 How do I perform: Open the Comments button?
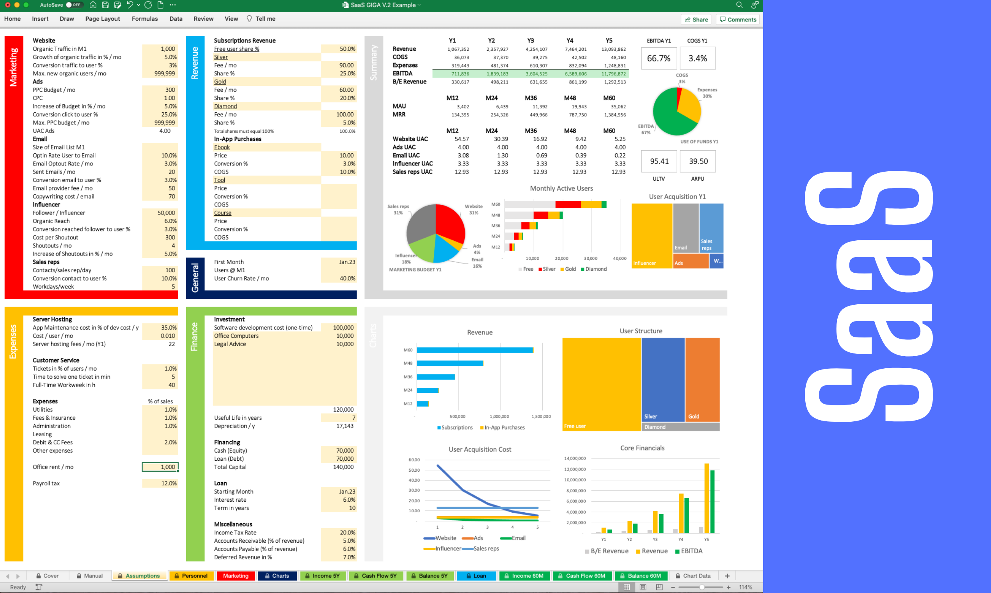pos(738,20)
